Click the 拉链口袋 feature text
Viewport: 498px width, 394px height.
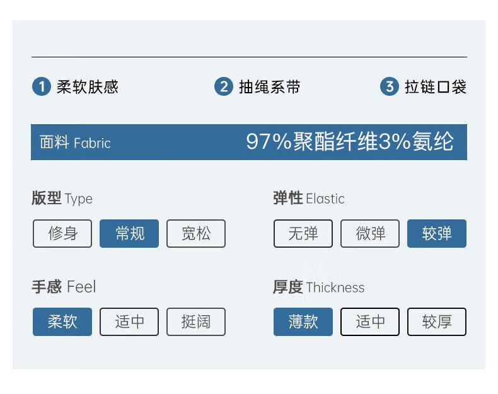point(436,86)
